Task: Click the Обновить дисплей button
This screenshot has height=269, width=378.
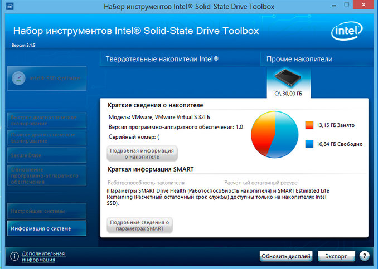Action: tap(286, 256)
